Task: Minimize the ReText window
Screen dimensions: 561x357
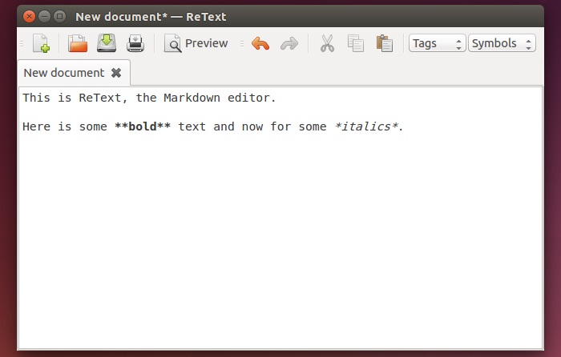Action: tap(44, 17)
